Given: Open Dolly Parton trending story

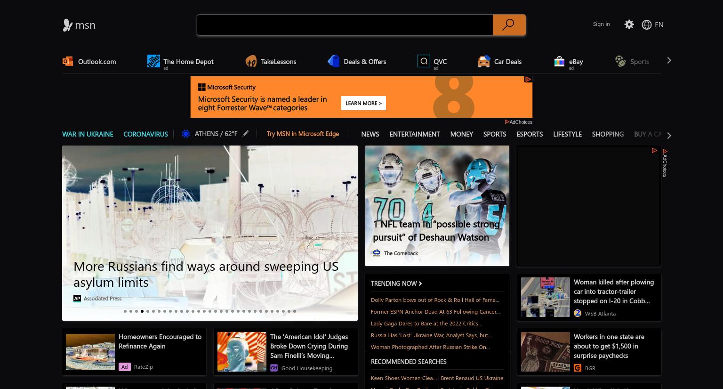Looking at the screenshot, I should [435, 300].
